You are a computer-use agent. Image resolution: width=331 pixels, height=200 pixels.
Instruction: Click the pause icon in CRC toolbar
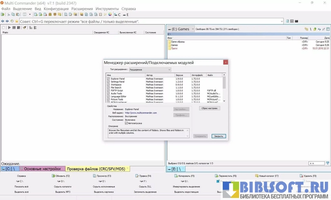click(x=13, y=28)
